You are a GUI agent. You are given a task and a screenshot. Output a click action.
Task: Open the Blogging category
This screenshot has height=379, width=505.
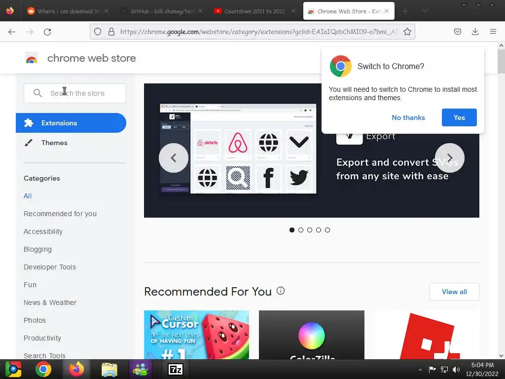37,249
